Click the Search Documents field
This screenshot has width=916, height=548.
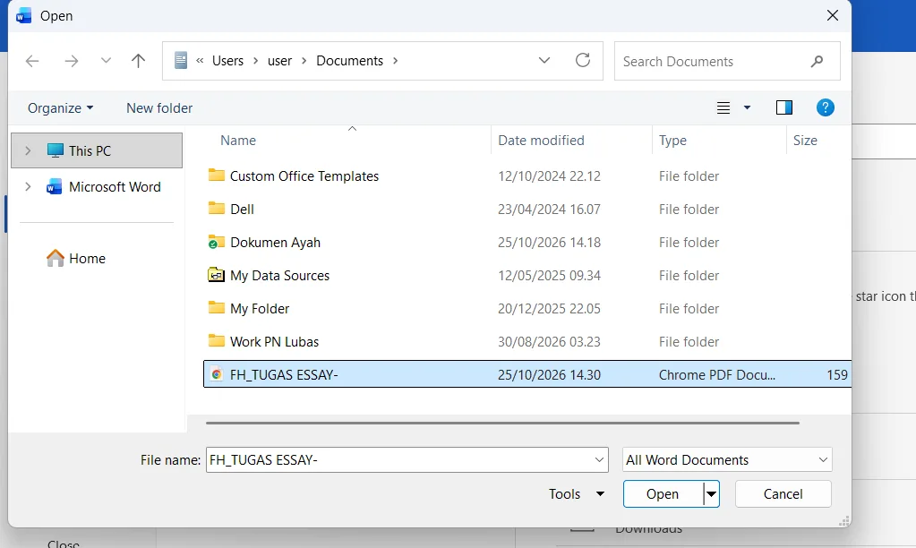(x=727, y=62)
